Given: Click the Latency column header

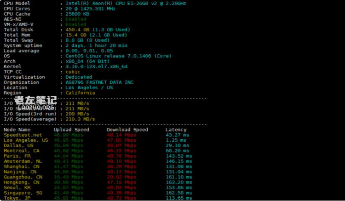Looking at the screenshot, I should coord(176,130).
